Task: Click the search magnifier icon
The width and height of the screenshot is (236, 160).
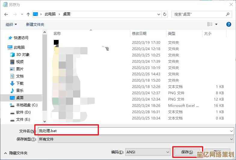Action: (228, 14)
